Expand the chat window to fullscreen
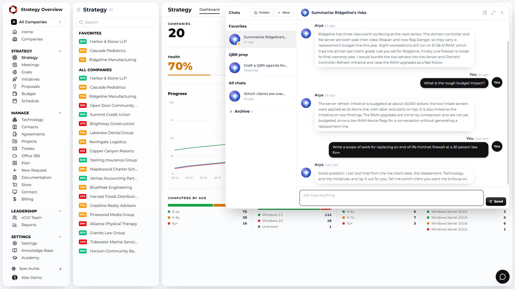 coord(493,13)
